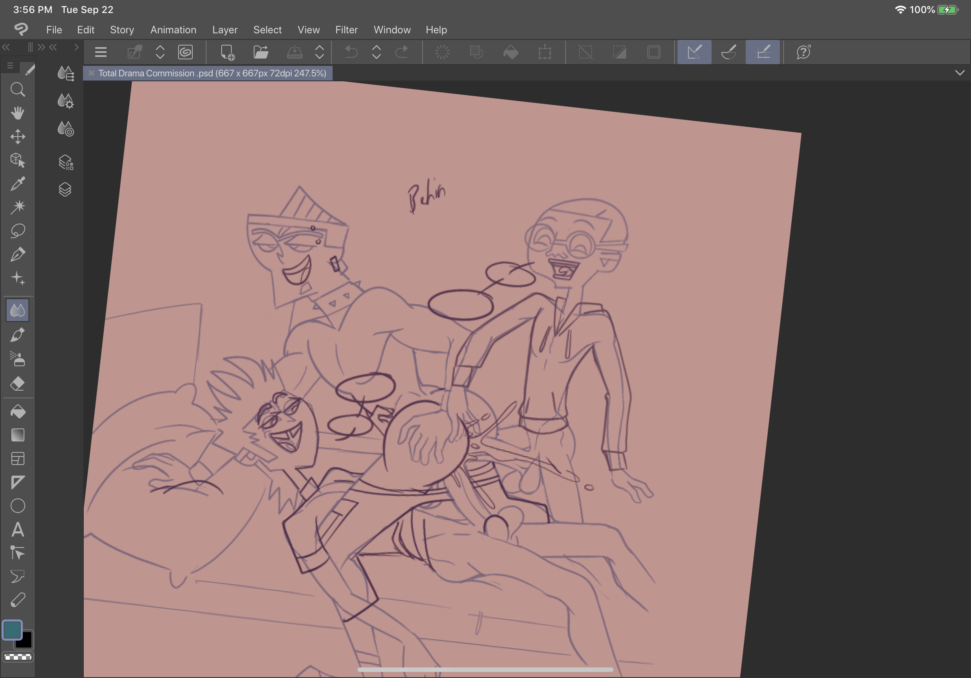Close the Total Drama Commission .psd tab
This screenshot has width=971, height=678.
[x=91, y=73]
